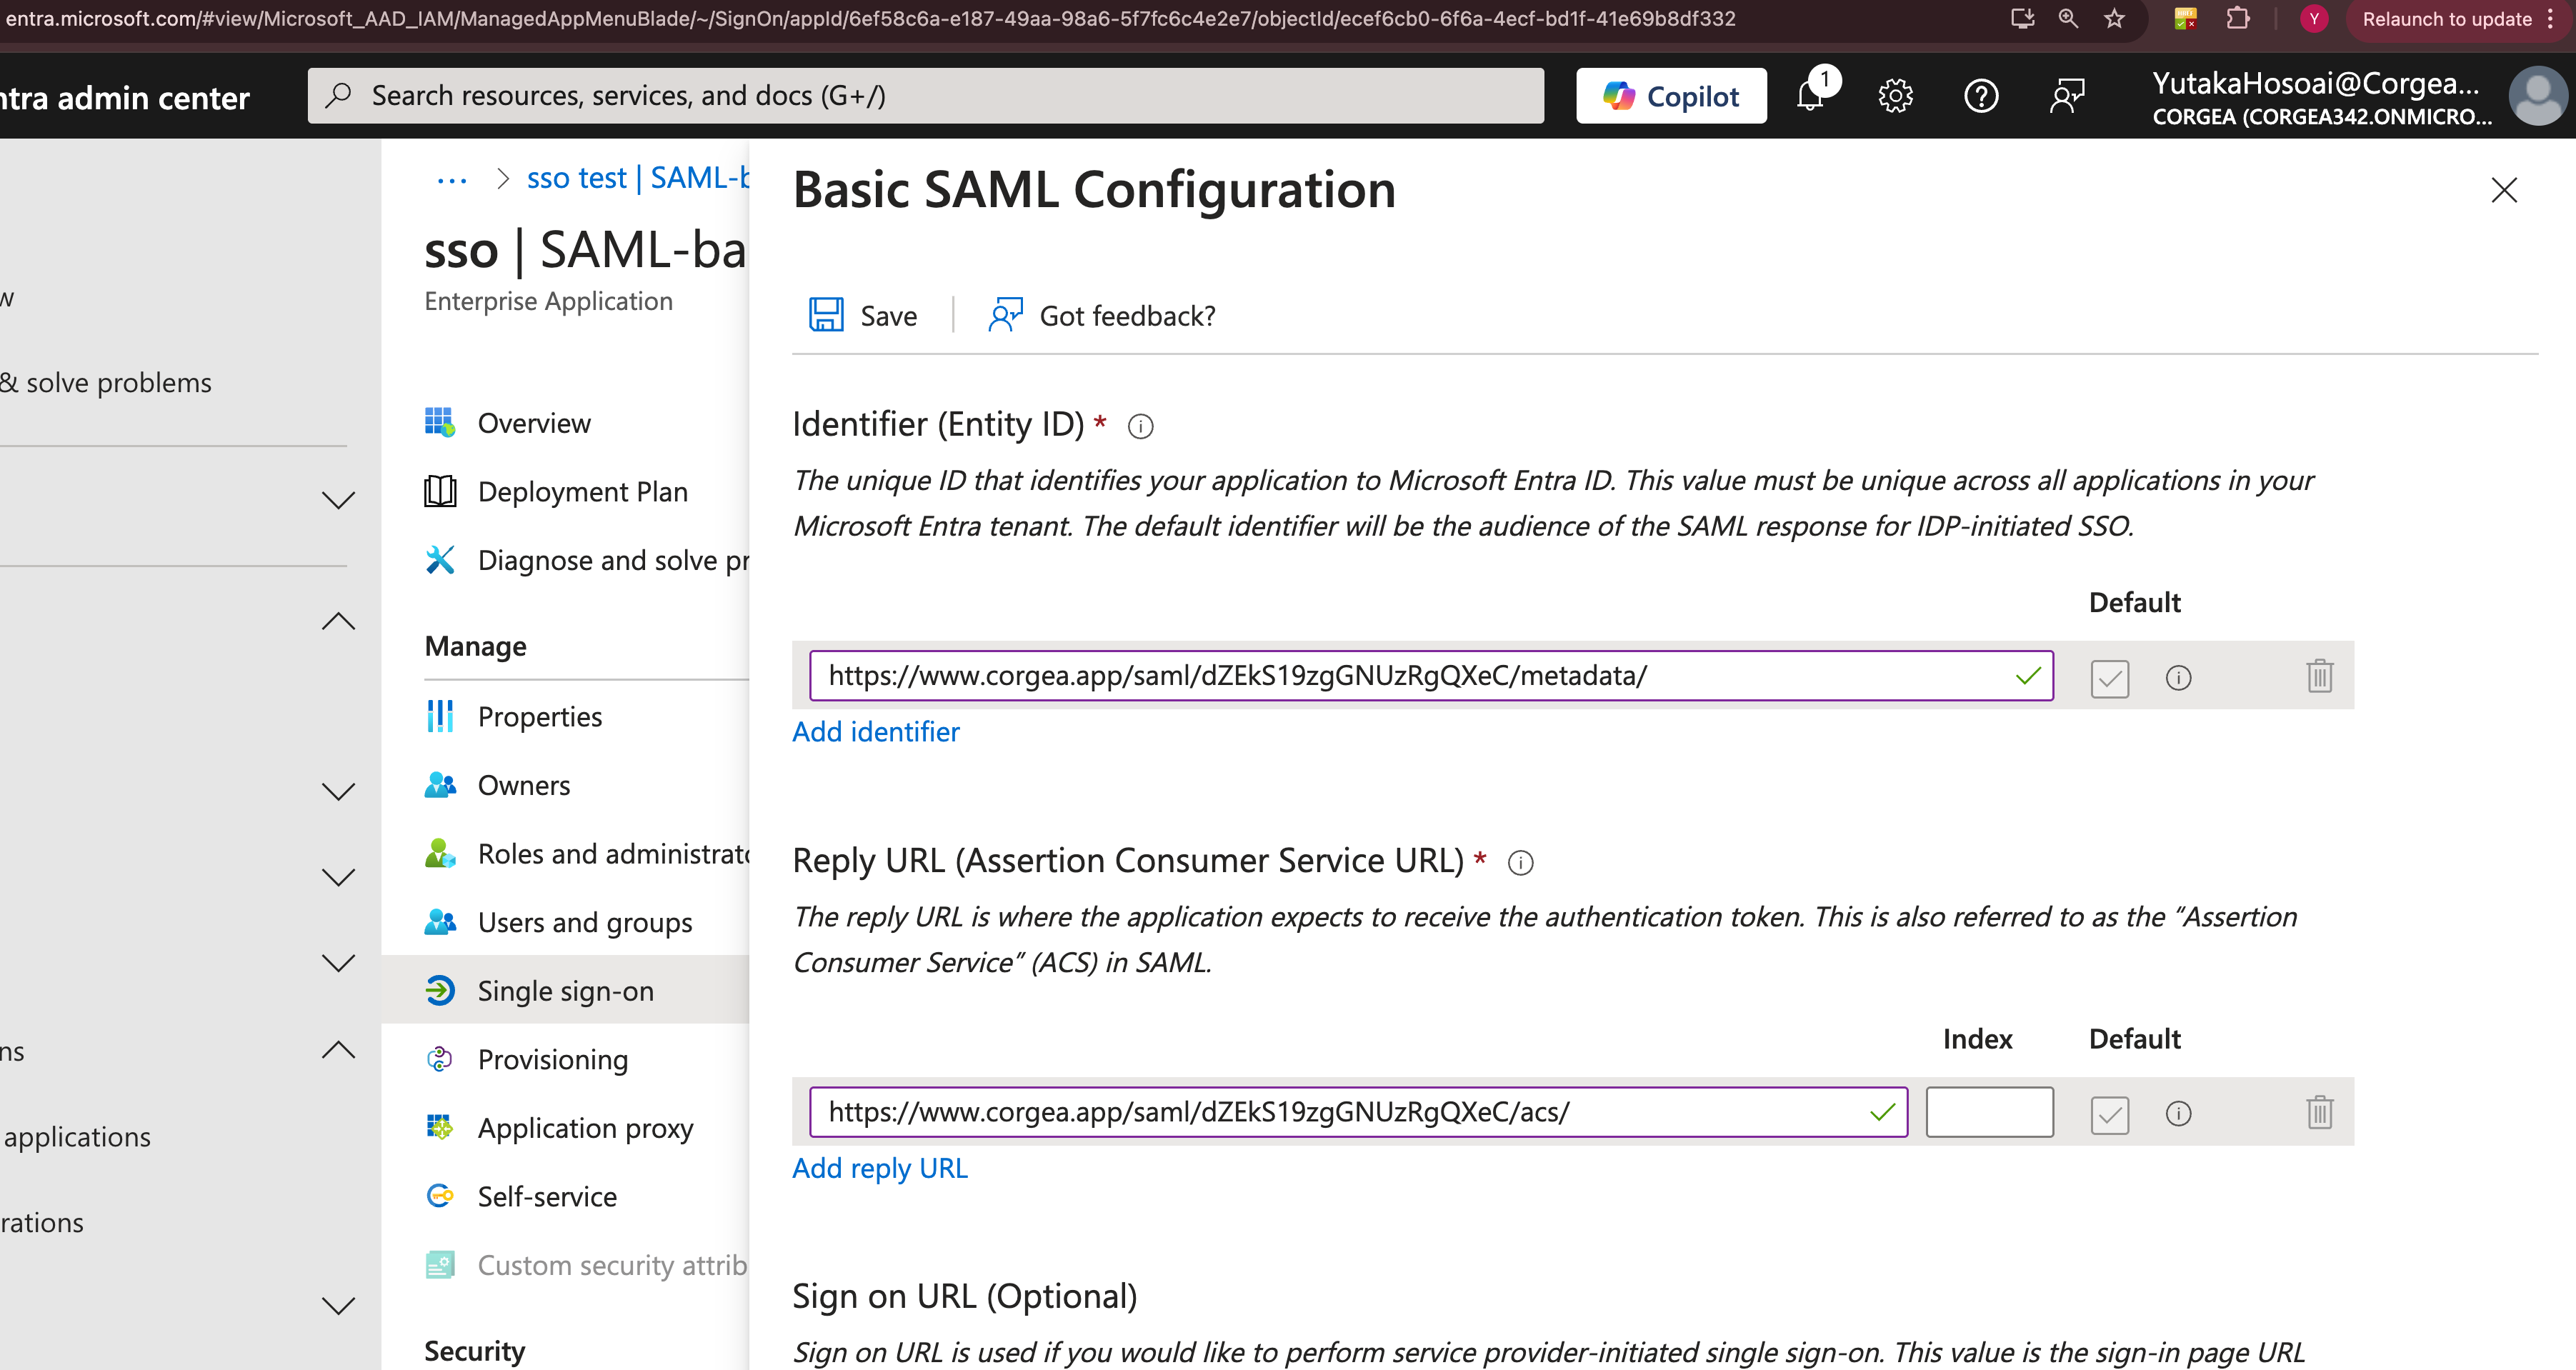The height and width of the screenshot is (1370, 2576).
Task: Click Add identifier link
Action: [875, 732]
